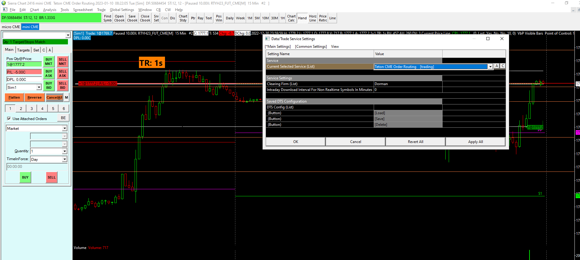Viewport: 580px width, 260px height.
Task: Toggle the M button beside CancelAll
Action: tap(66, 97)
